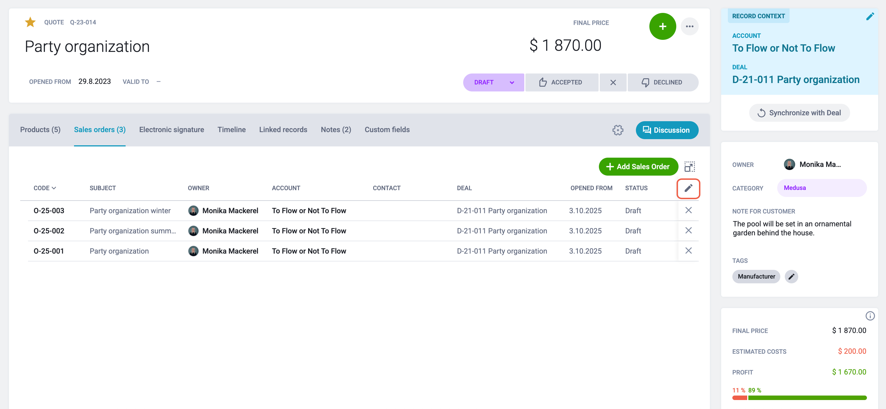Sort by the CODE column chevron
Screen dimensions: 886x409
[x=54, y=188]
